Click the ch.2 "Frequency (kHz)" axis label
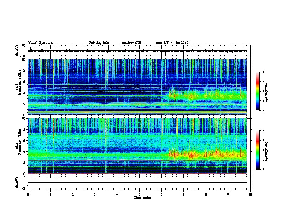This screenshot has height=218, width=282. click(20, 142)
